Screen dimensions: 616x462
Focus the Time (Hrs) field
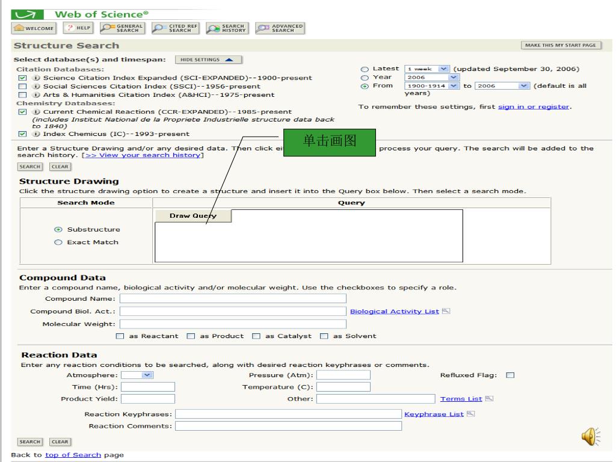(148, 387)
